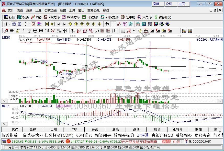Open the 工具 menu
The width and height of the screenshot is (224, 151).
pyautogui.click(x=72, y=10)
